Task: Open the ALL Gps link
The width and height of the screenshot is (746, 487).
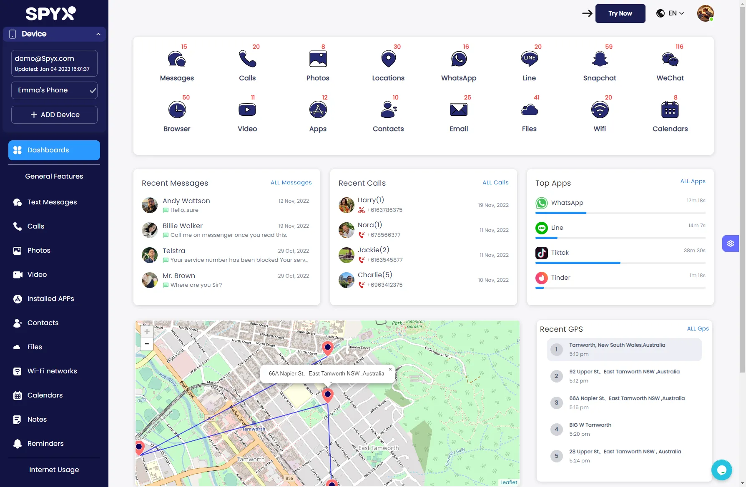Action: 698,328
